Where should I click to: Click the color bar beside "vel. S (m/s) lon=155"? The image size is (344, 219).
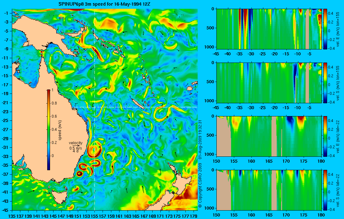point(325,83)
